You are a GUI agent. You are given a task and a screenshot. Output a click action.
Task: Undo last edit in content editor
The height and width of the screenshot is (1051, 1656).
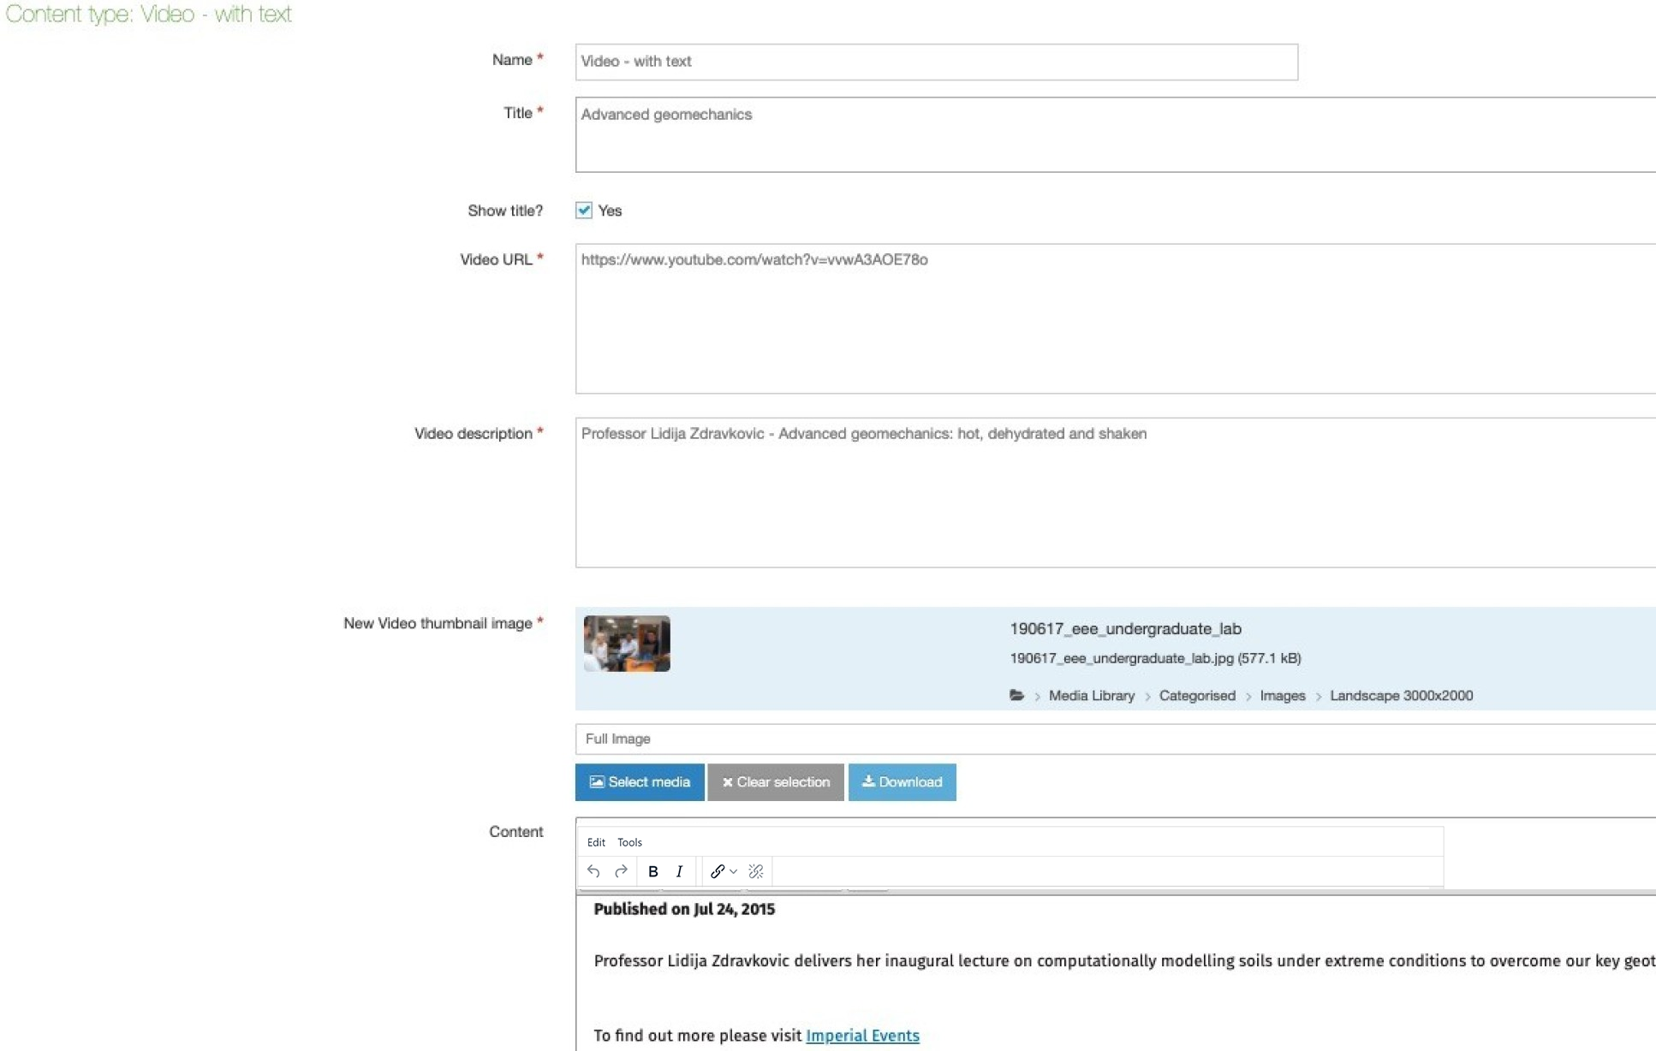coord(593,871)
